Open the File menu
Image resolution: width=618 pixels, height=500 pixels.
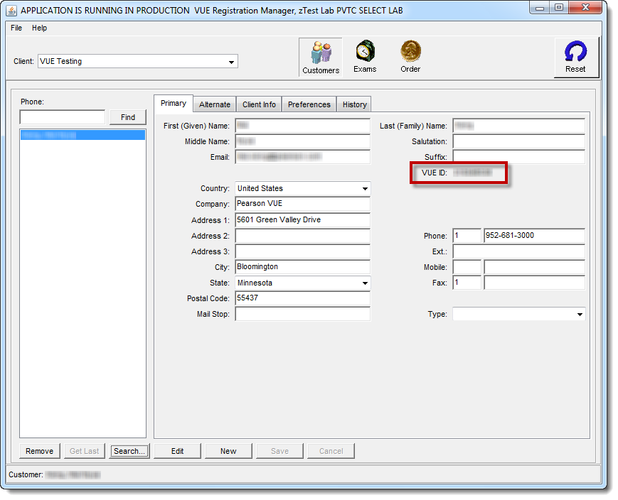[x=16, y=28]
